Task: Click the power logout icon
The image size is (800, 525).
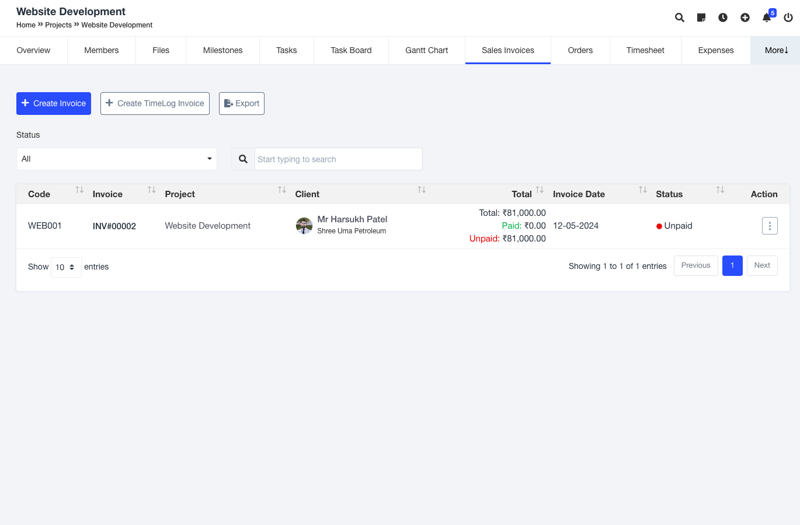Action: (x=788, y=17)
